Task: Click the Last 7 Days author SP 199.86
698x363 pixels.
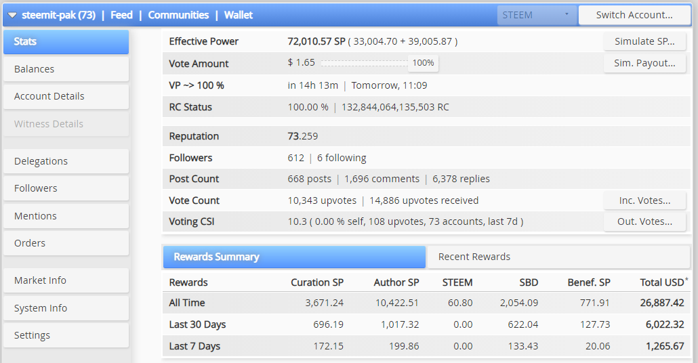Action: point(404,346)
